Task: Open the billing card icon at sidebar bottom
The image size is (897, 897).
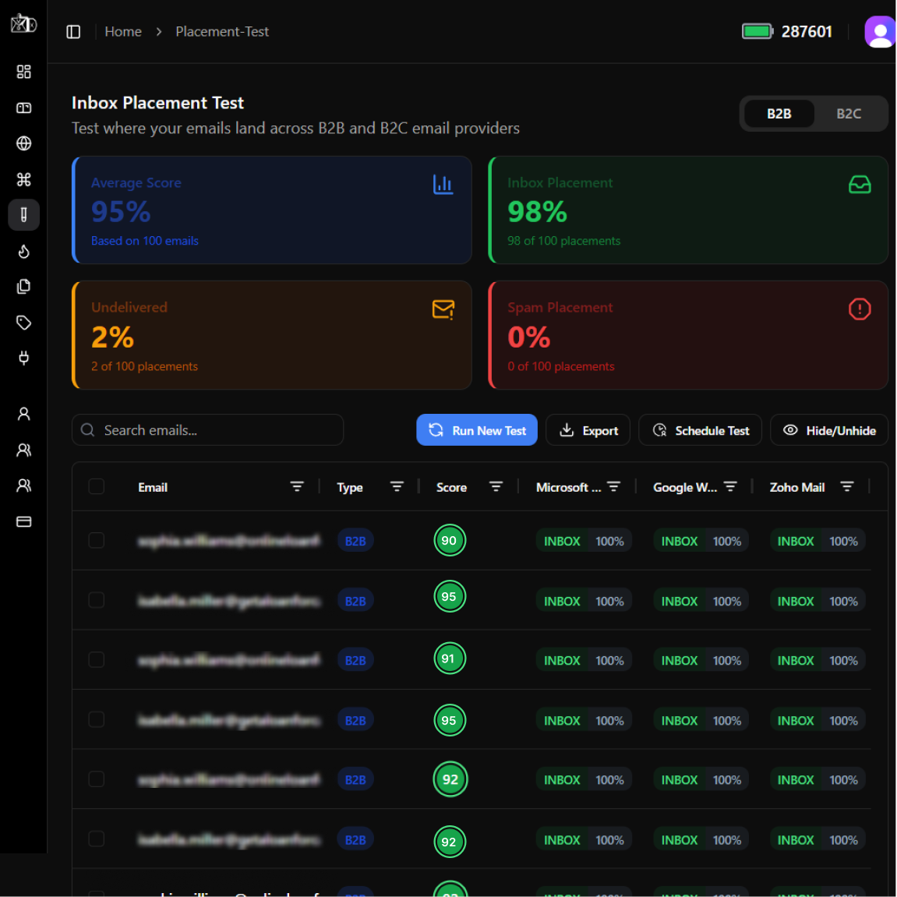Action: [23, 521]
